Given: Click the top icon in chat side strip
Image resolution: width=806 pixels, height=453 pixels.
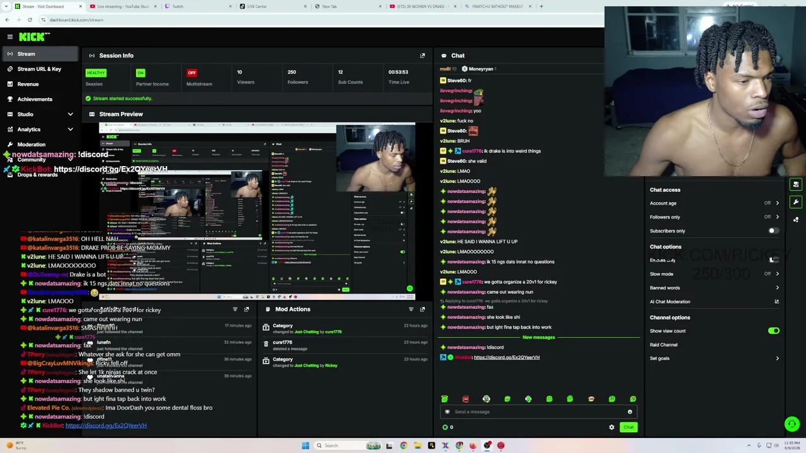Looking at the screenshot, I should [x=796, y=184].
